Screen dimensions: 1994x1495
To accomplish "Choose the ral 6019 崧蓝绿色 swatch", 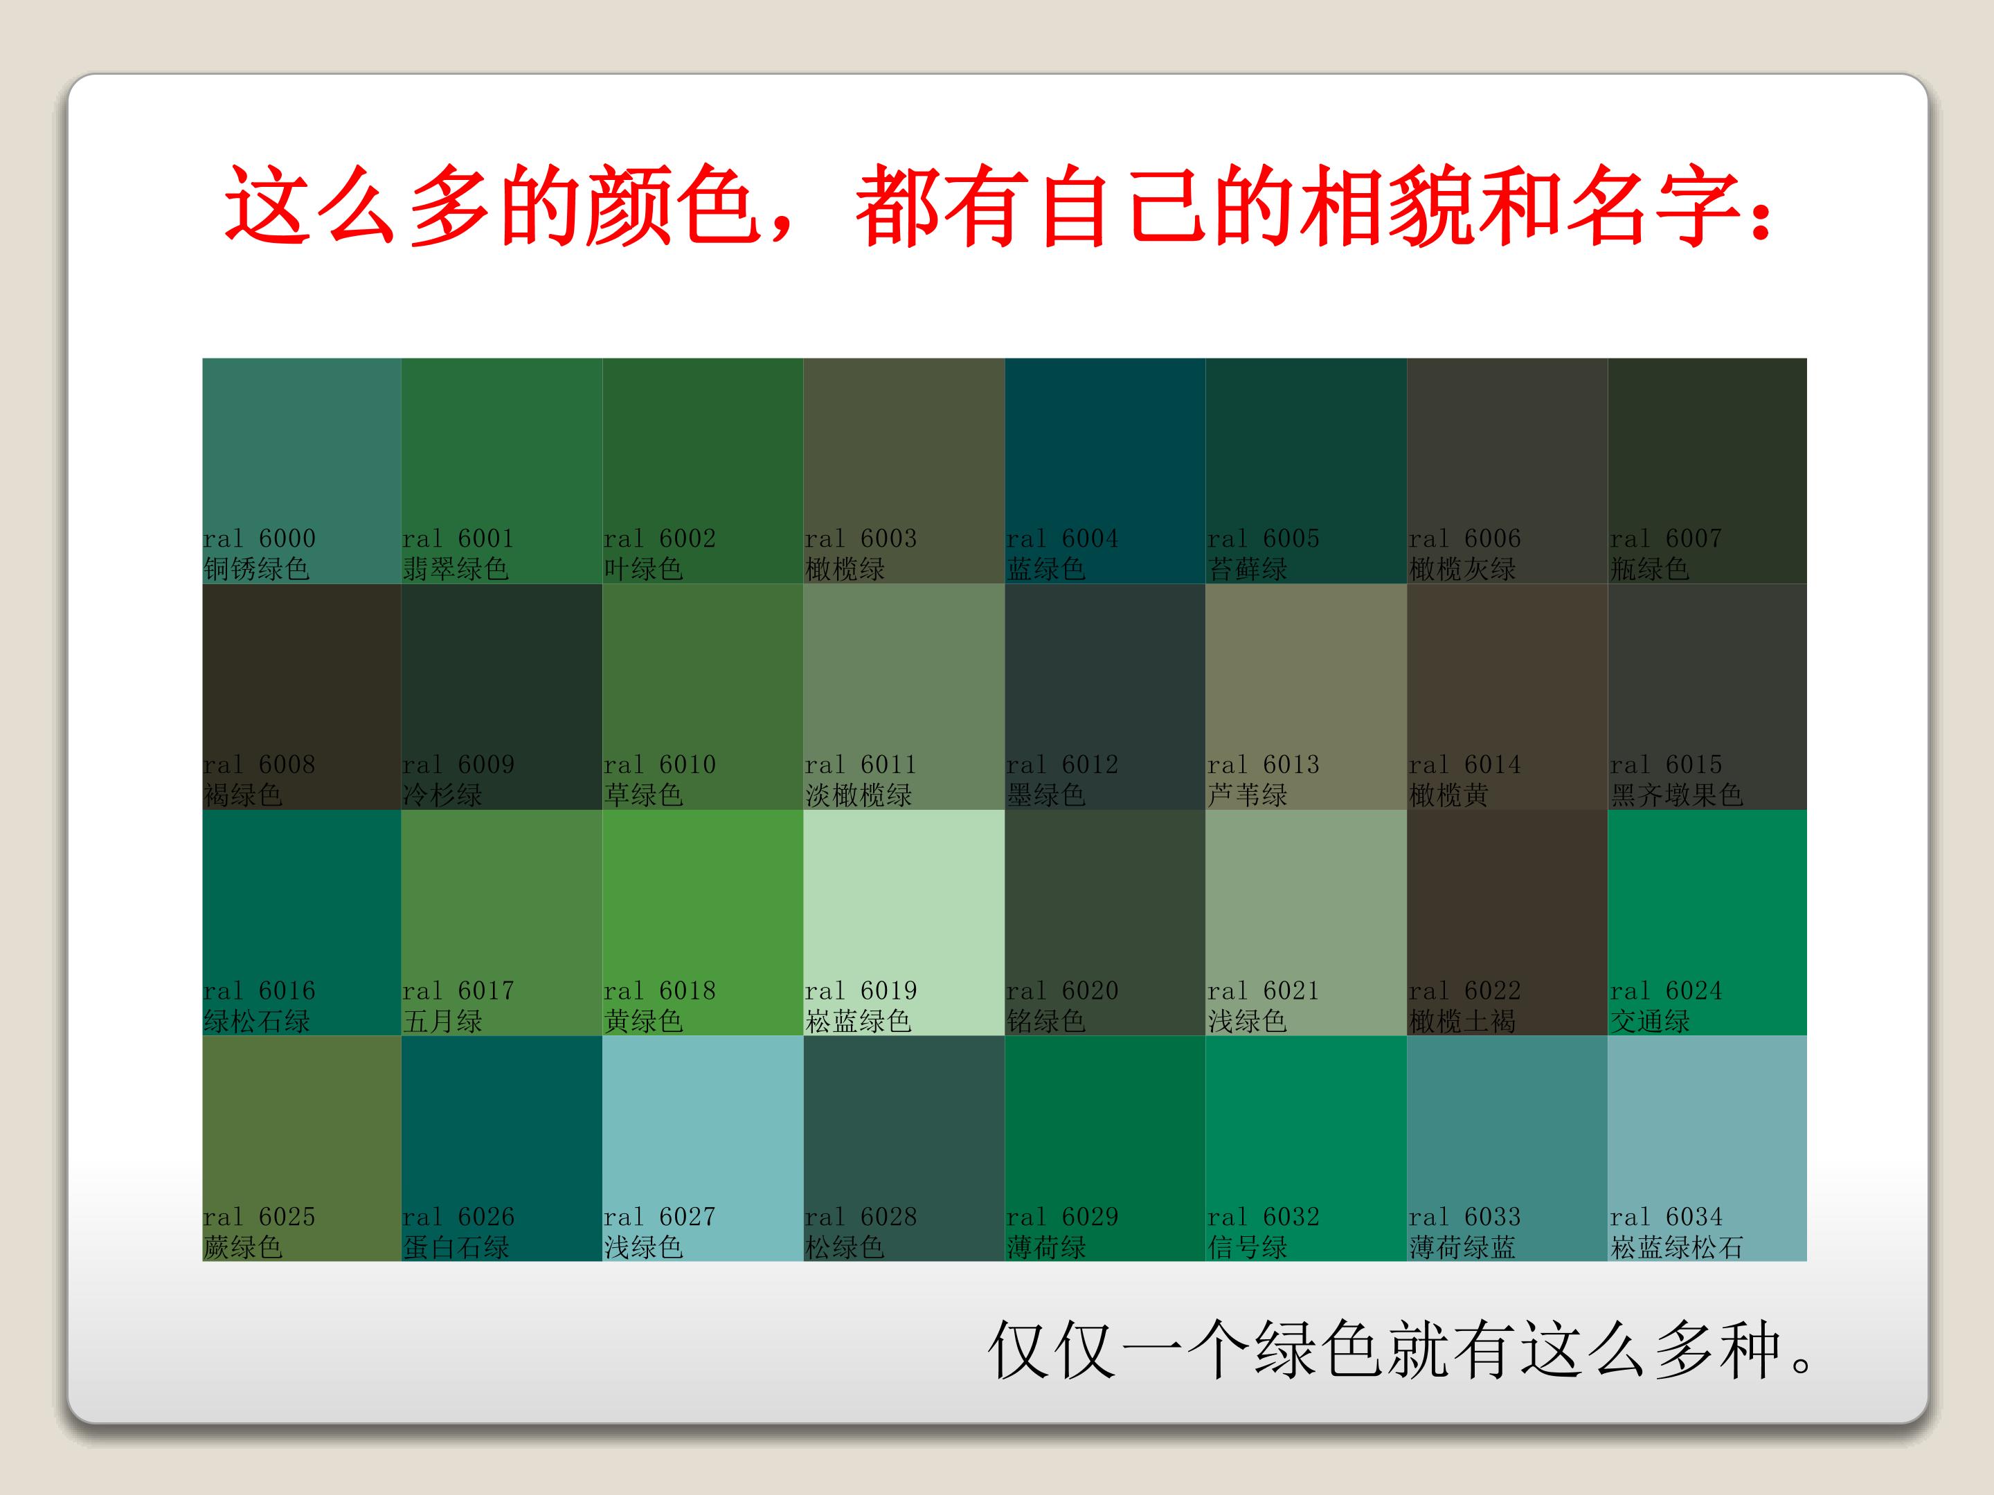I will coord(904,923).
